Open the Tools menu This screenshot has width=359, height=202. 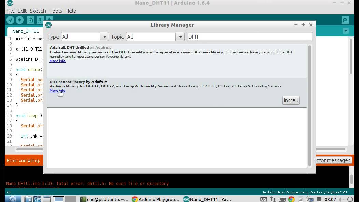point(55,11)
